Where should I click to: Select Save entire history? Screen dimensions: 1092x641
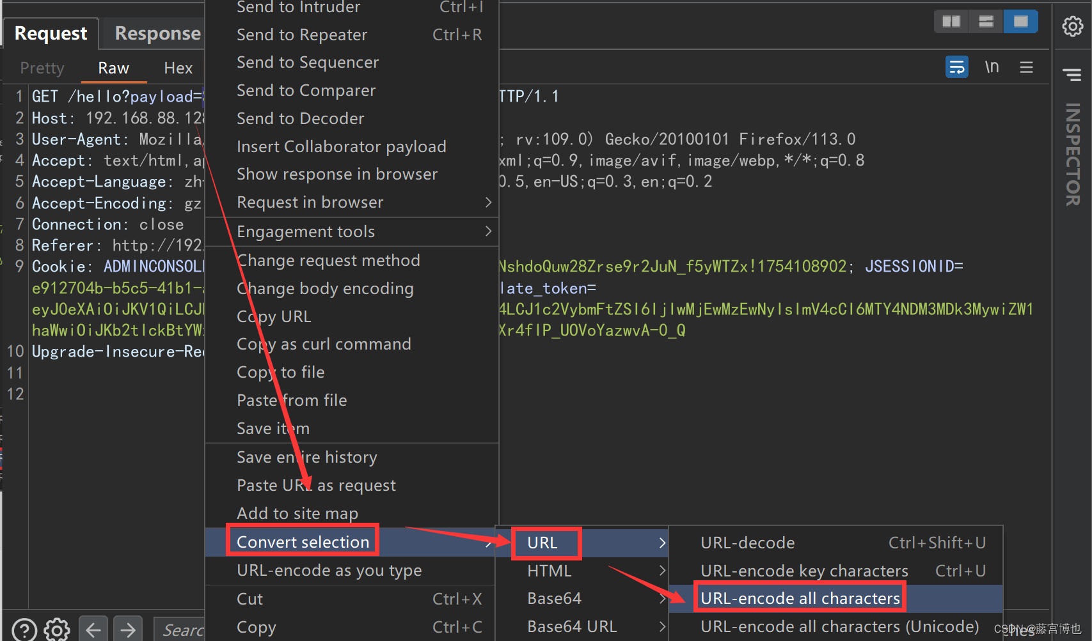click(352, 457)
